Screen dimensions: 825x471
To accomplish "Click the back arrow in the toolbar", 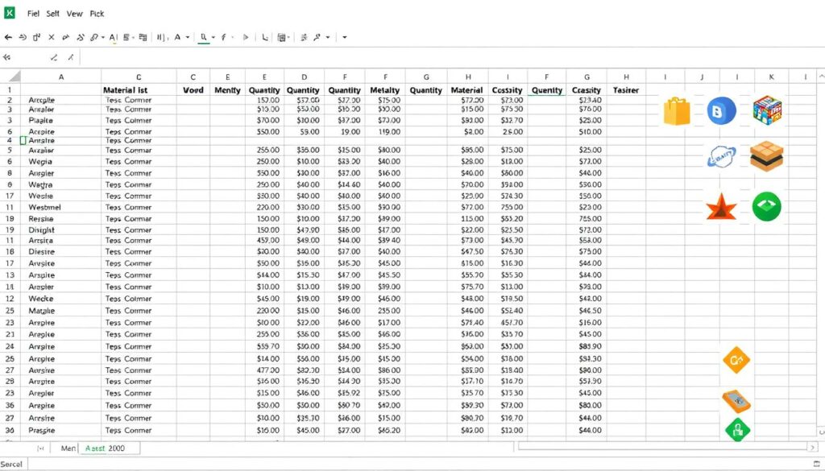I will click(8, 37).
